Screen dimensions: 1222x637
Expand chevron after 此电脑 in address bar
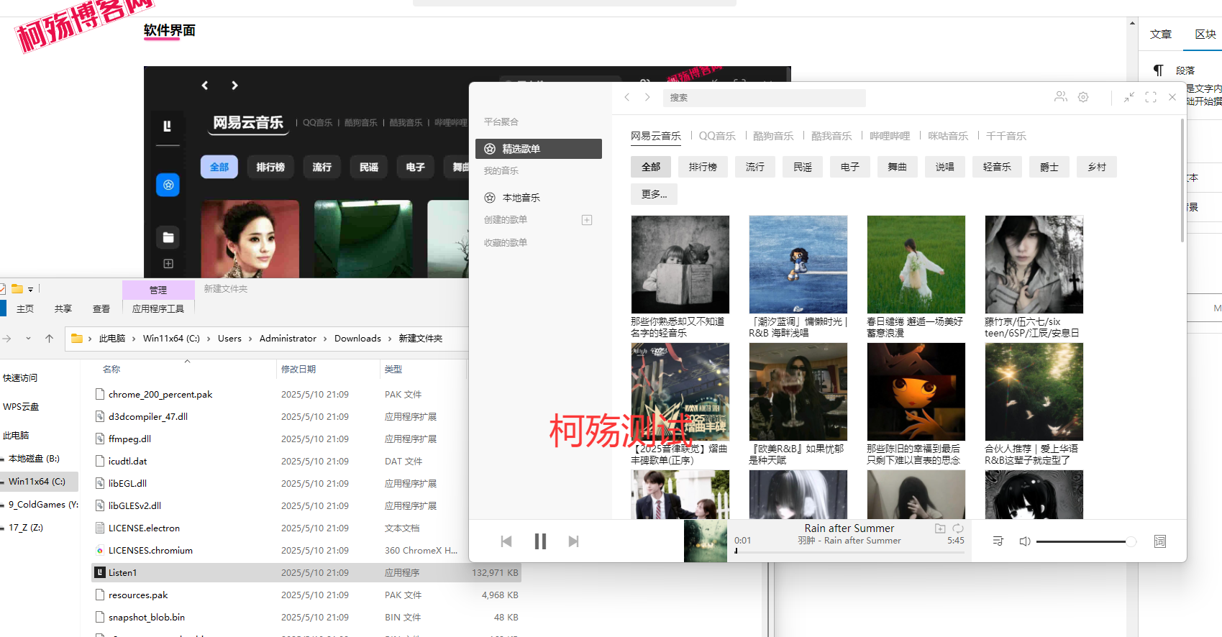tap(134, 339)
